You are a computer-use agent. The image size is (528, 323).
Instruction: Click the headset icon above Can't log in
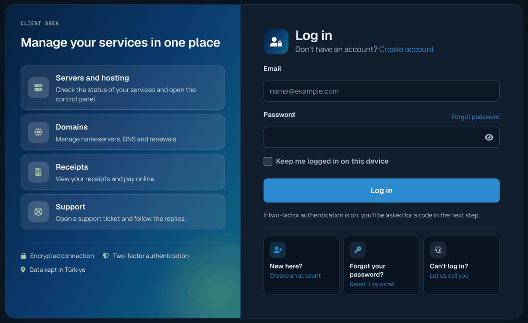[438, 250]
